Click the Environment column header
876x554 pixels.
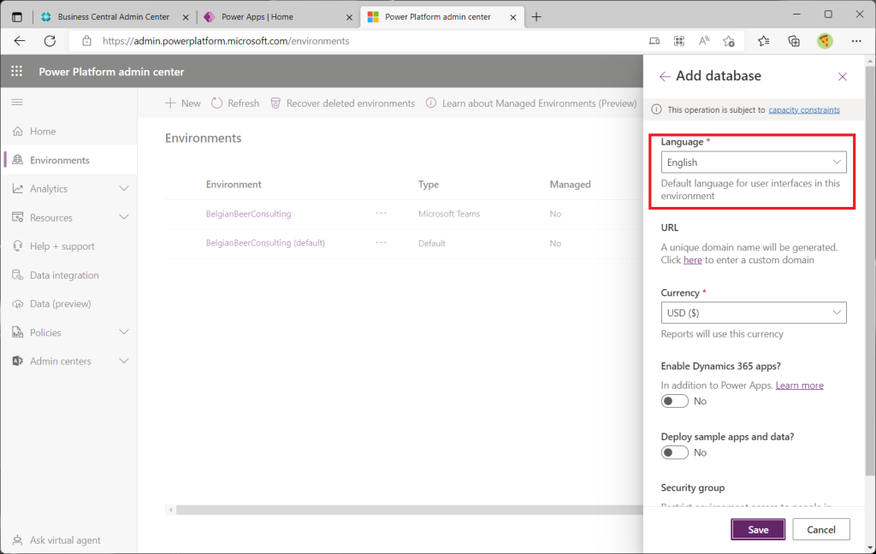(234, 185)
